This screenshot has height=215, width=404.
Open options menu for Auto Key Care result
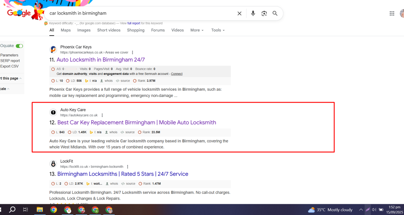click(x=102, y=115)
